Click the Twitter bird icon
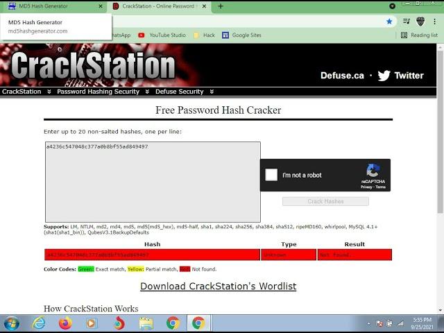The height and width of the screenshot is (333, 444). 384,76
